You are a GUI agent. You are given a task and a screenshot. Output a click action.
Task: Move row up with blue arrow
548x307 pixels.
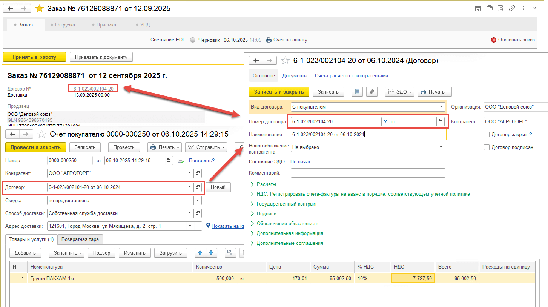(200, 253)
